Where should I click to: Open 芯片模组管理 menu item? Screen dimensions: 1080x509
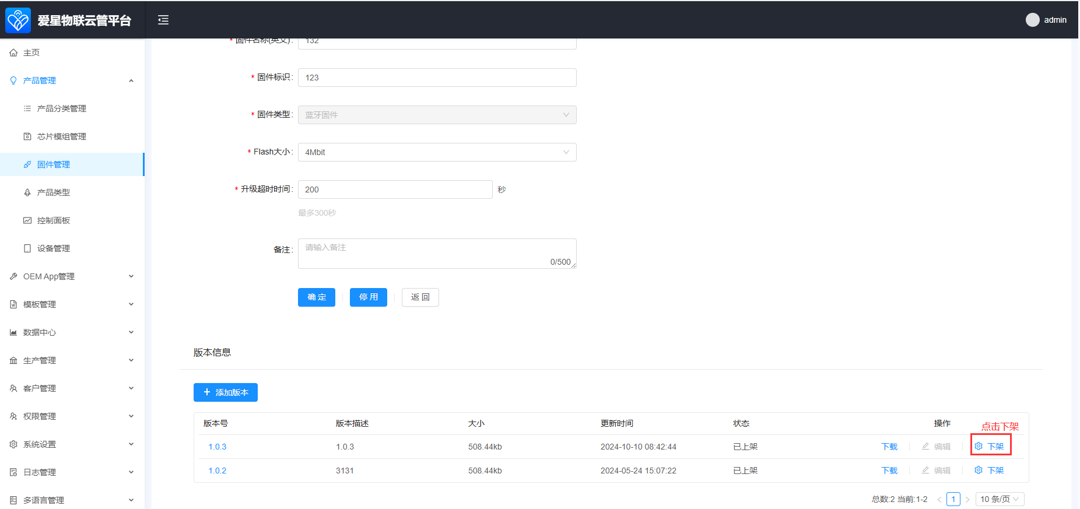(72, 136)
